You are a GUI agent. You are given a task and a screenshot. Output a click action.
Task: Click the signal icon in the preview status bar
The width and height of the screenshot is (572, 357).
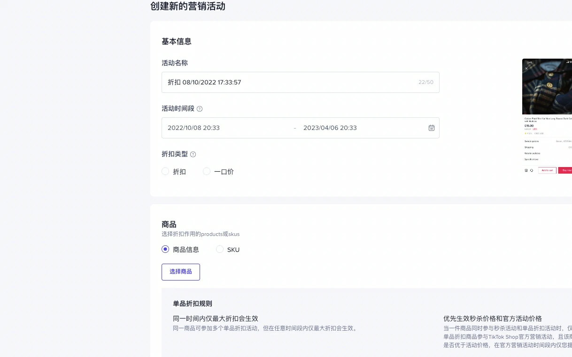click(567, 62)
